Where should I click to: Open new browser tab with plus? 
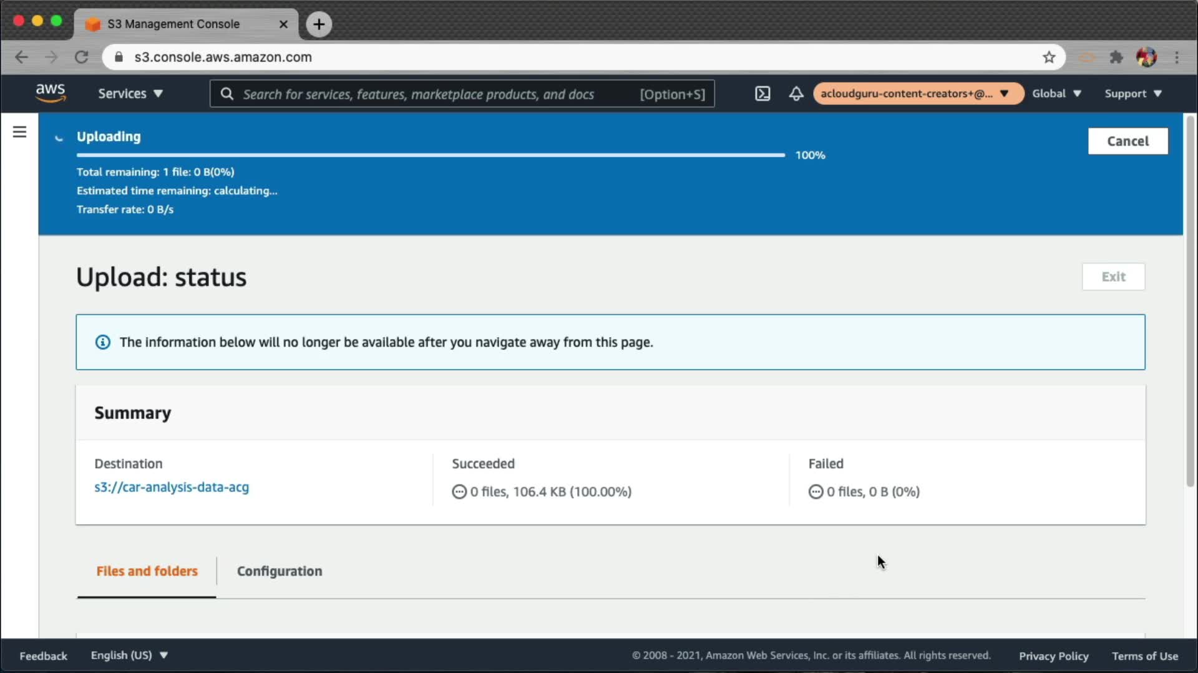coord(319,24)
